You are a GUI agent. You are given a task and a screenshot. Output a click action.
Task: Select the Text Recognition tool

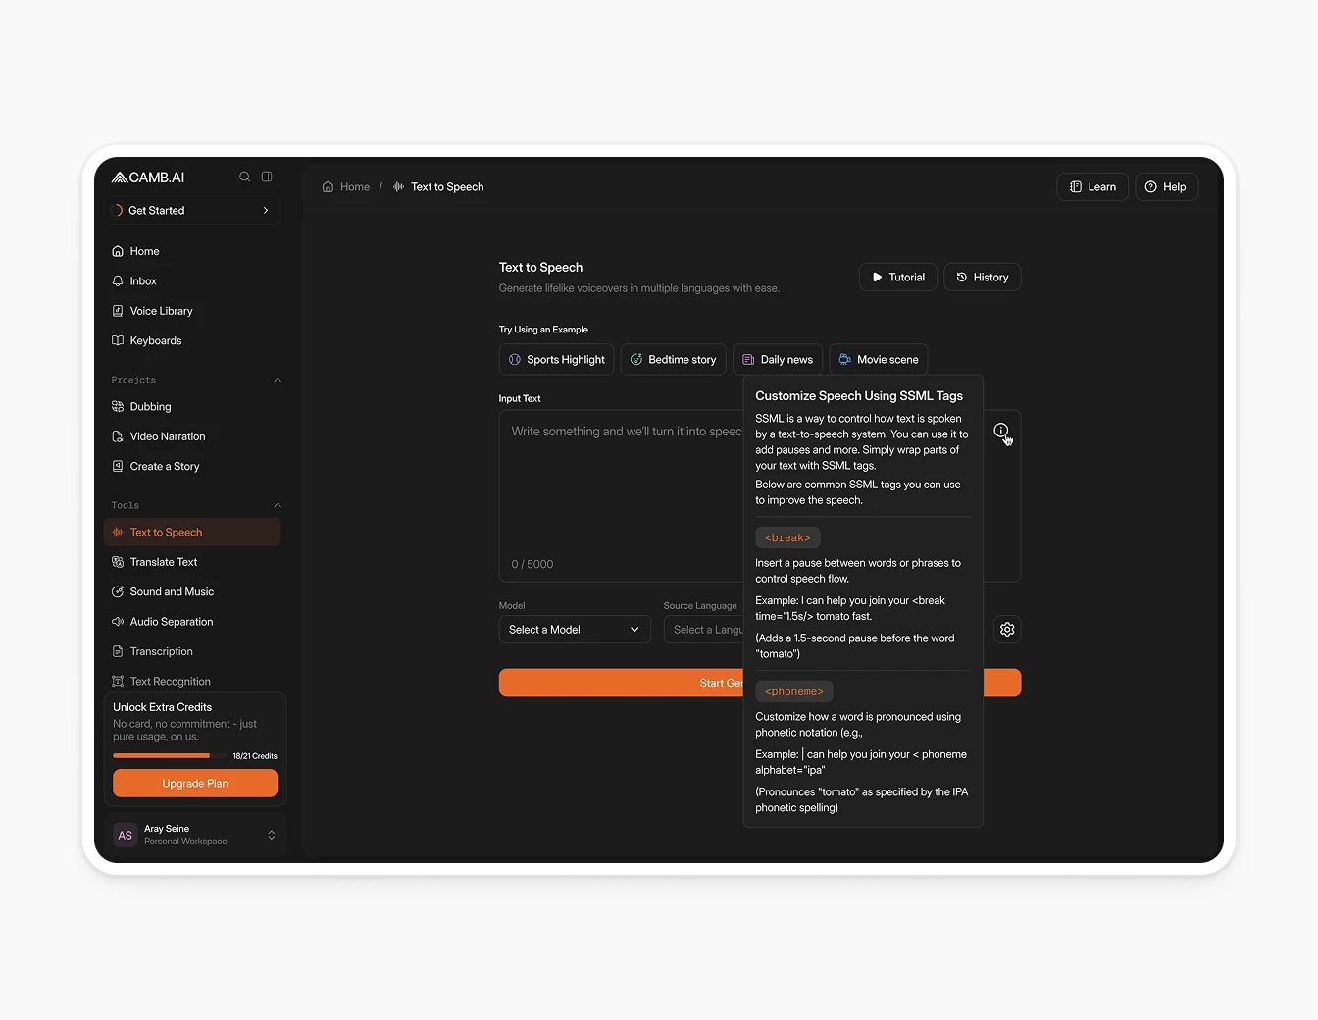(170, 681)
